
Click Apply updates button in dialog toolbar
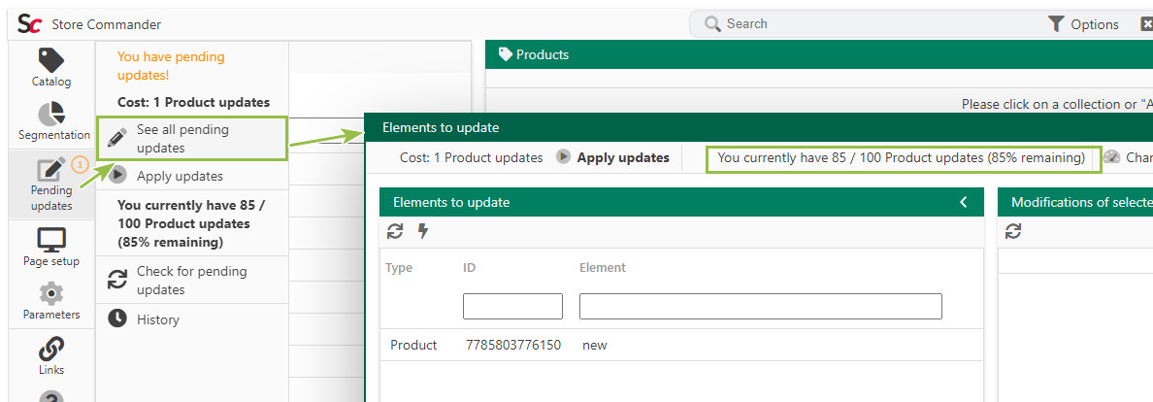[623, 157]
